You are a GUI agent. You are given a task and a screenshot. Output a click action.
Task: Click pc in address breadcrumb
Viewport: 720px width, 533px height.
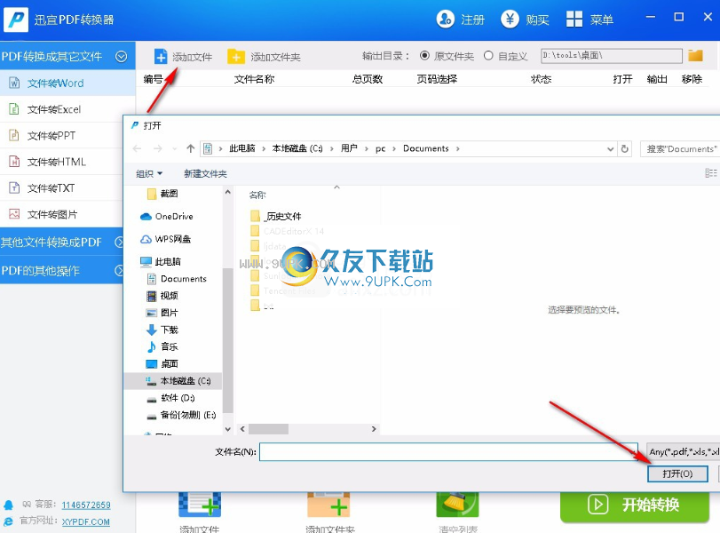pyautogui.click(x=380, y=148)
